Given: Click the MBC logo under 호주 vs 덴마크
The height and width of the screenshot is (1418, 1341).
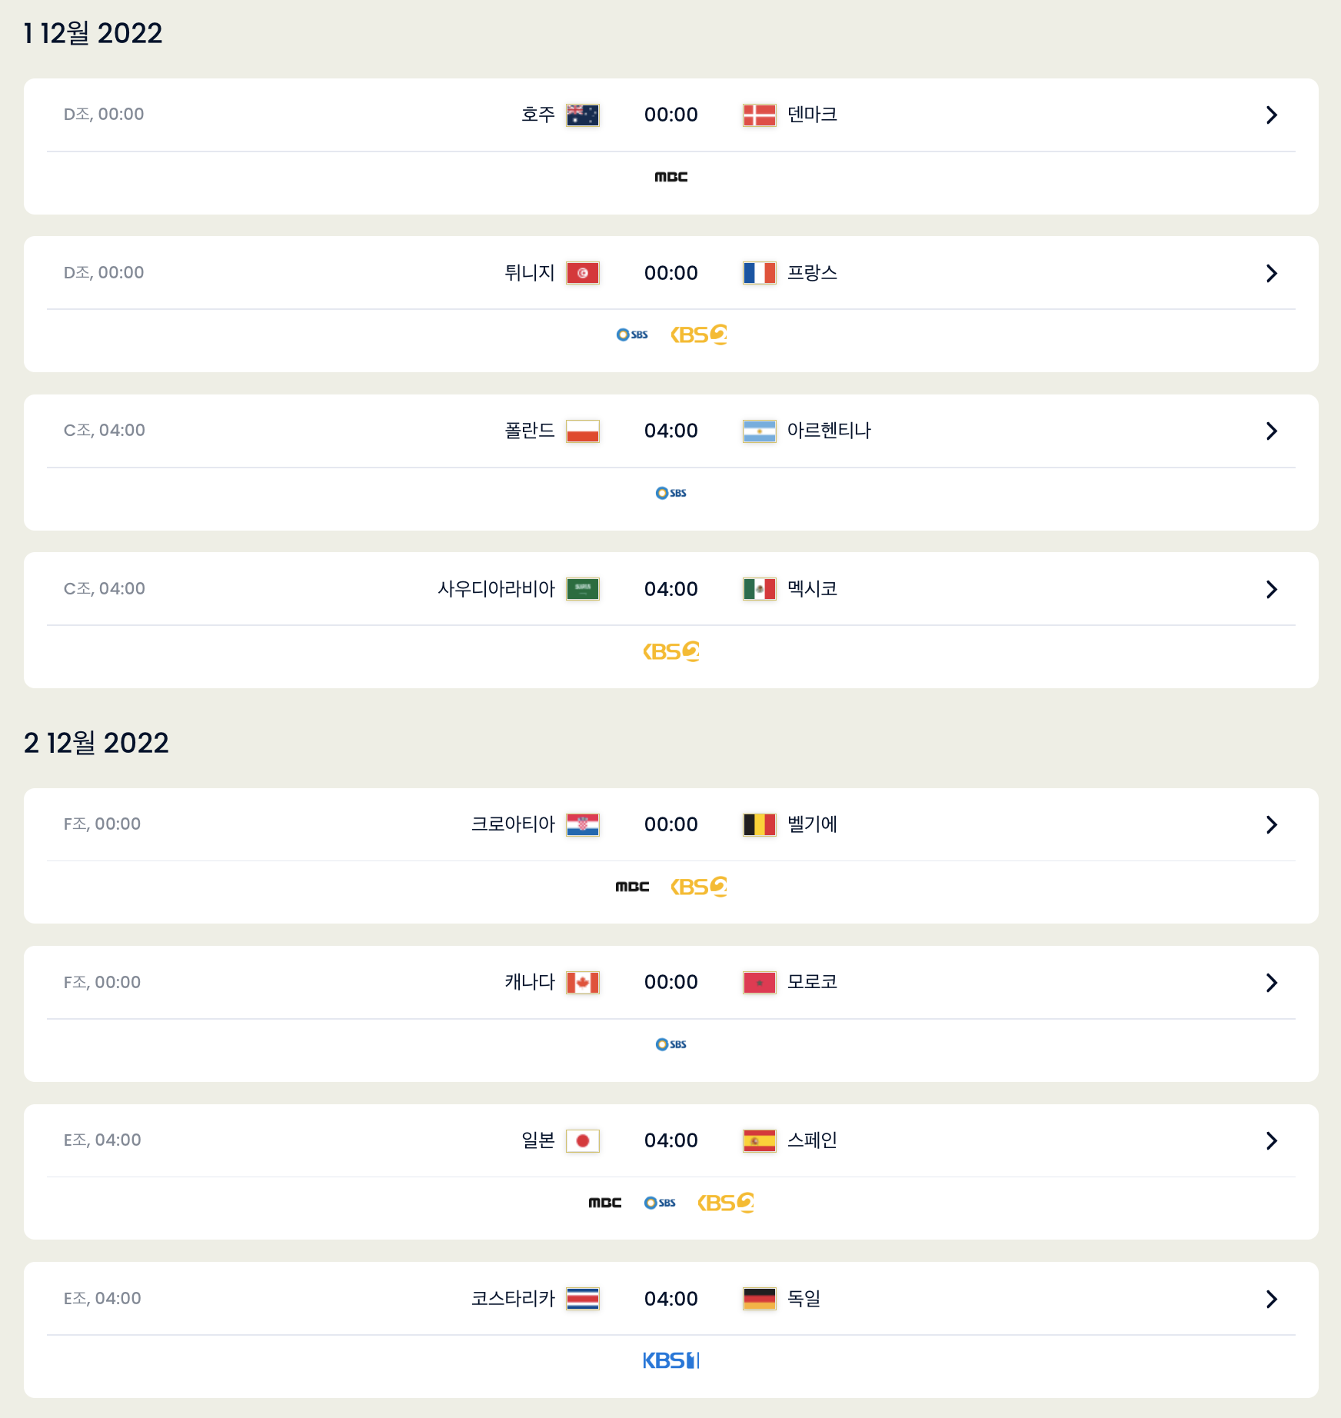Looking at the screenshot, I should 670,177.
